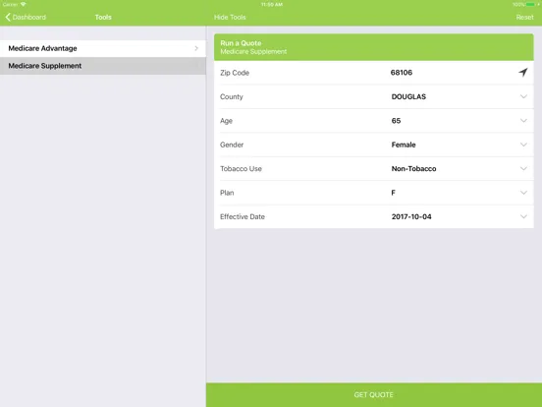Expand the Age dropdown chevron
The image size is (542, 407).
523,121
